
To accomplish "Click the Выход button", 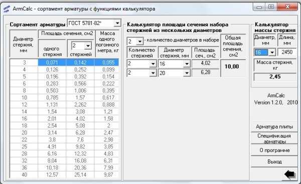I will (274, 161).
